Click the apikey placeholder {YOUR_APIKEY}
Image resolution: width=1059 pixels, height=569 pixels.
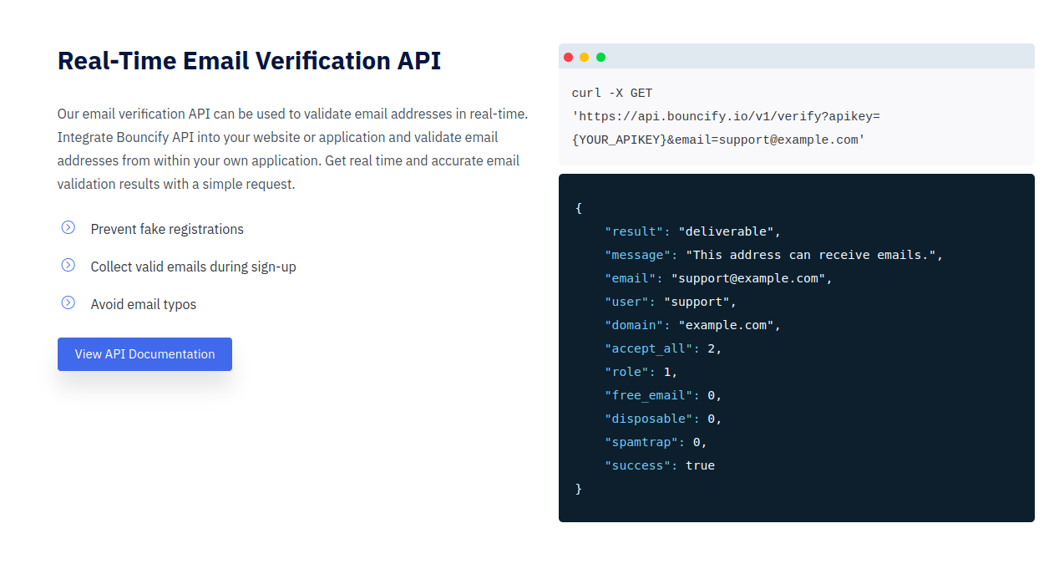616,140
